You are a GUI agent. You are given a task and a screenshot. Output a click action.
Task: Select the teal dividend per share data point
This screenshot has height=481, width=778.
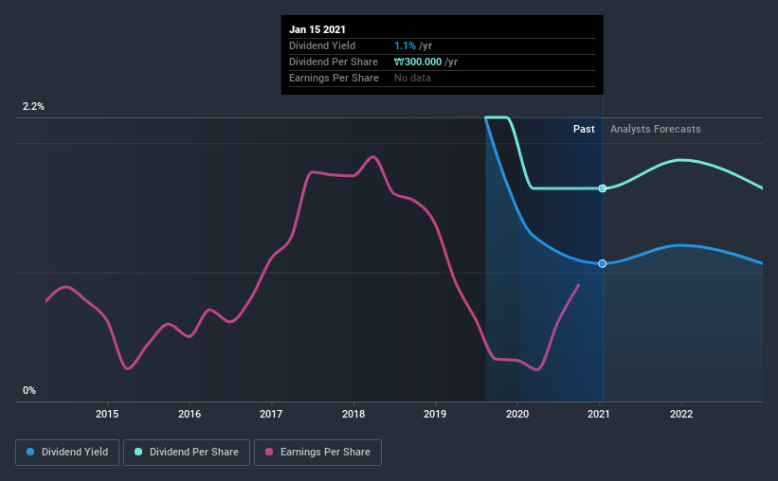603,188
